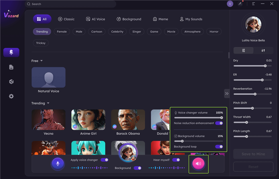This screenshot has width=279, height=179.
Task: Select the sliders adjustment panel icon
Action: [x=243, y=50]
